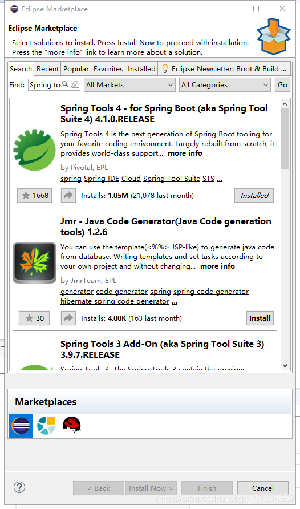Image resolution: width=300 pixels, height=509 pixels.
Task: Click the Cloud tag link
Action: tap(131, 179)
